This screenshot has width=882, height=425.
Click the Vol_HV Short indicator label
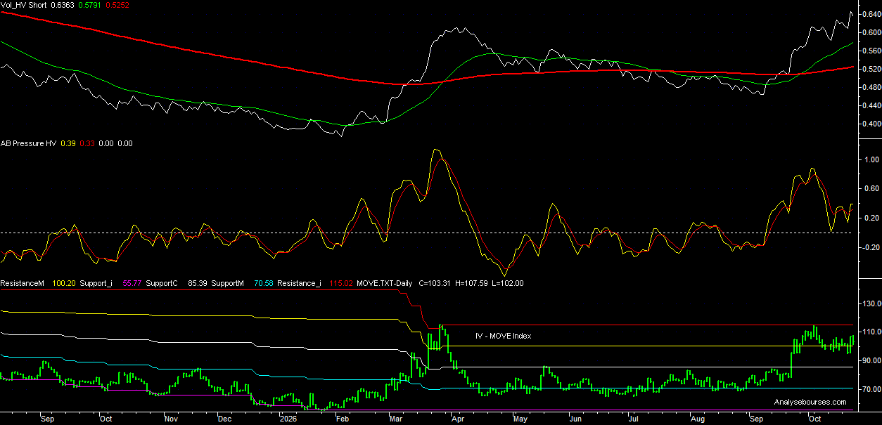(x=23, y=5)
